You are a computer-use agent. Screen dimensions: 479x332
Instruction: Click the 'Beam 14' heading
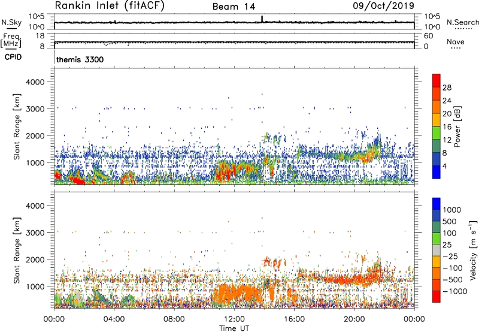coord(234,7)
